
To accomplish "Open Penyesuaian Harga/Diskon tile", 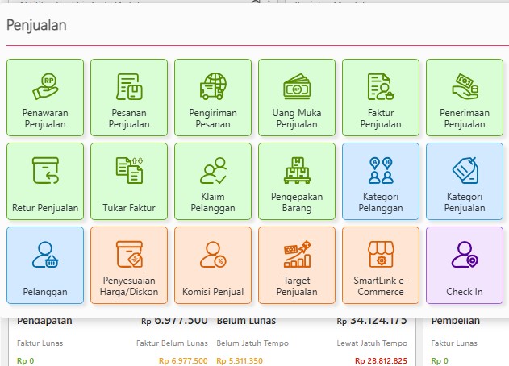I will (128, 265).
